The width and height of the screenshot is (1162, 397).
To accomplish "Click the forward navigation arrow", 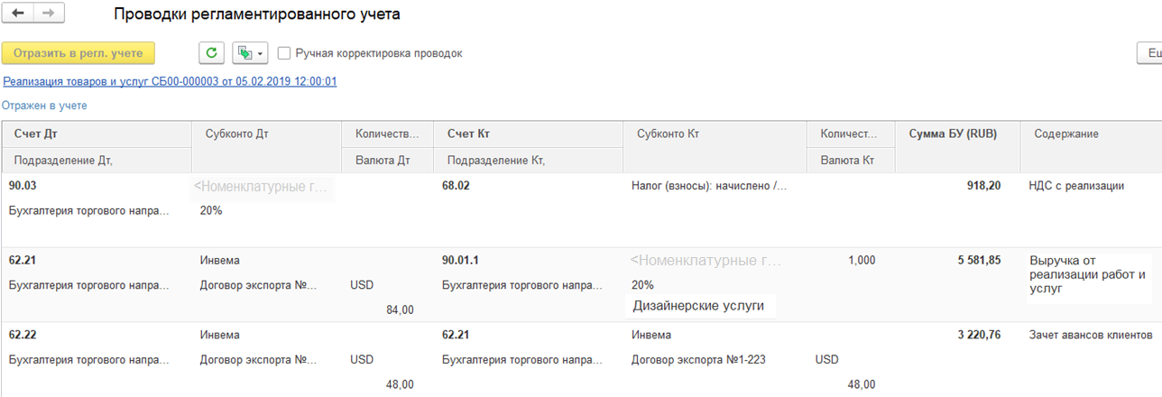I will click(48, 14).
